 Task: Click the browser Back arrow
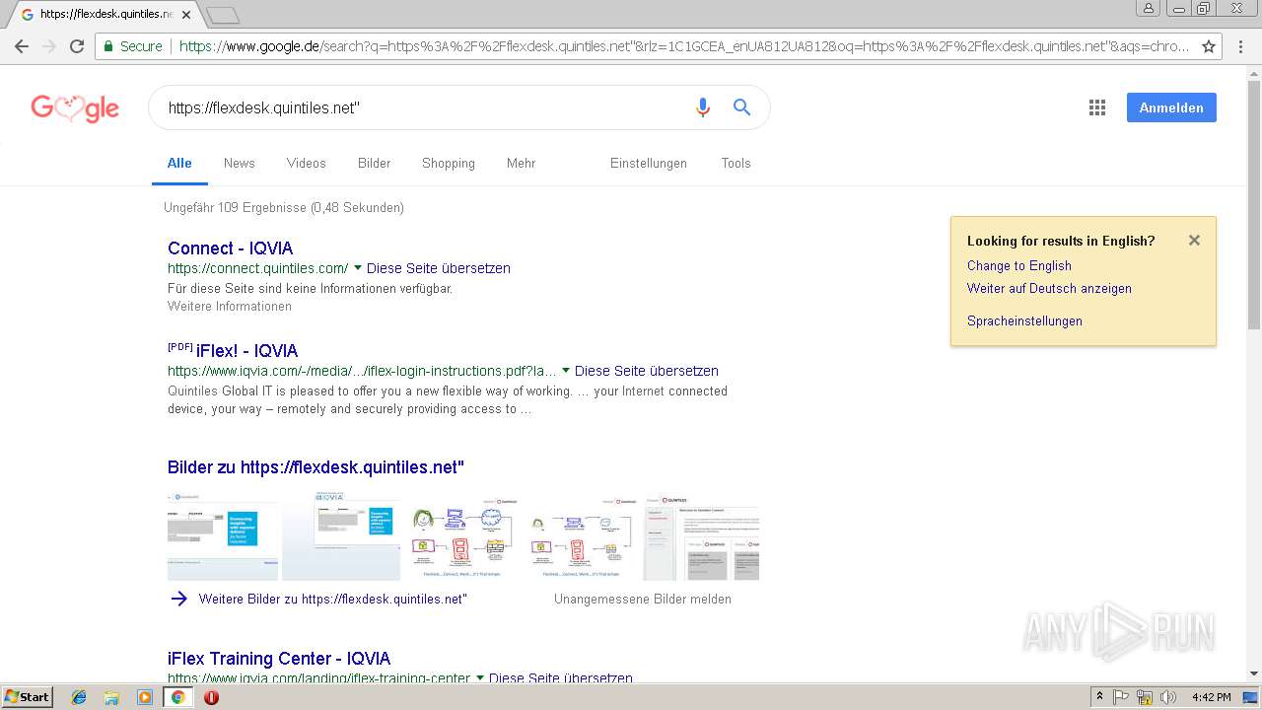tap(22, 46)
